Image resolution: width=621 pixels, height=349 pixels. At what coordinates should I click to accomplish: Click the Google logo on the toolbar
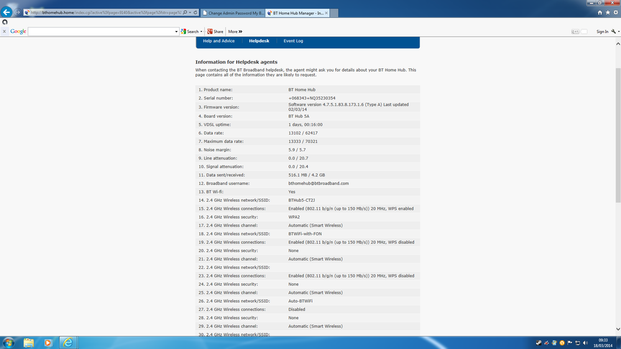18,31
